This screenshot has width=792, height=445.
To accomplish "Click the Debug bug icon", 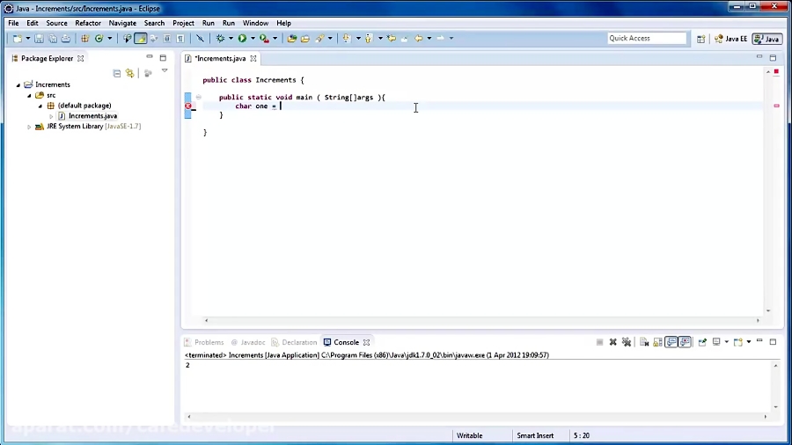I will click(220, 39).
